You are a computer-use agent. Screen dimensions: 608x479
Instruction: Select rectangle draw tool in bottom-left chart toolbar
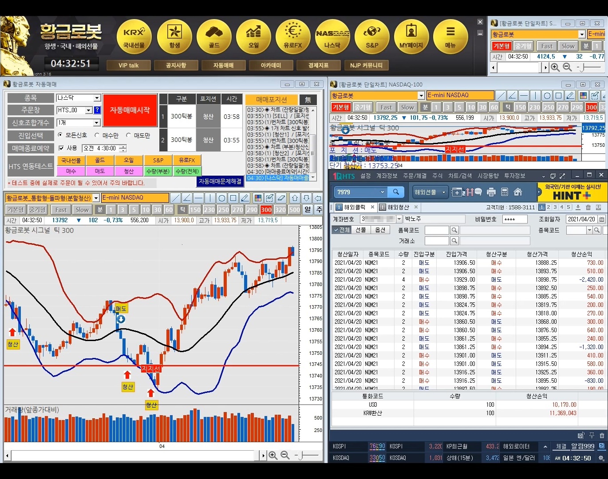point(233,198)
